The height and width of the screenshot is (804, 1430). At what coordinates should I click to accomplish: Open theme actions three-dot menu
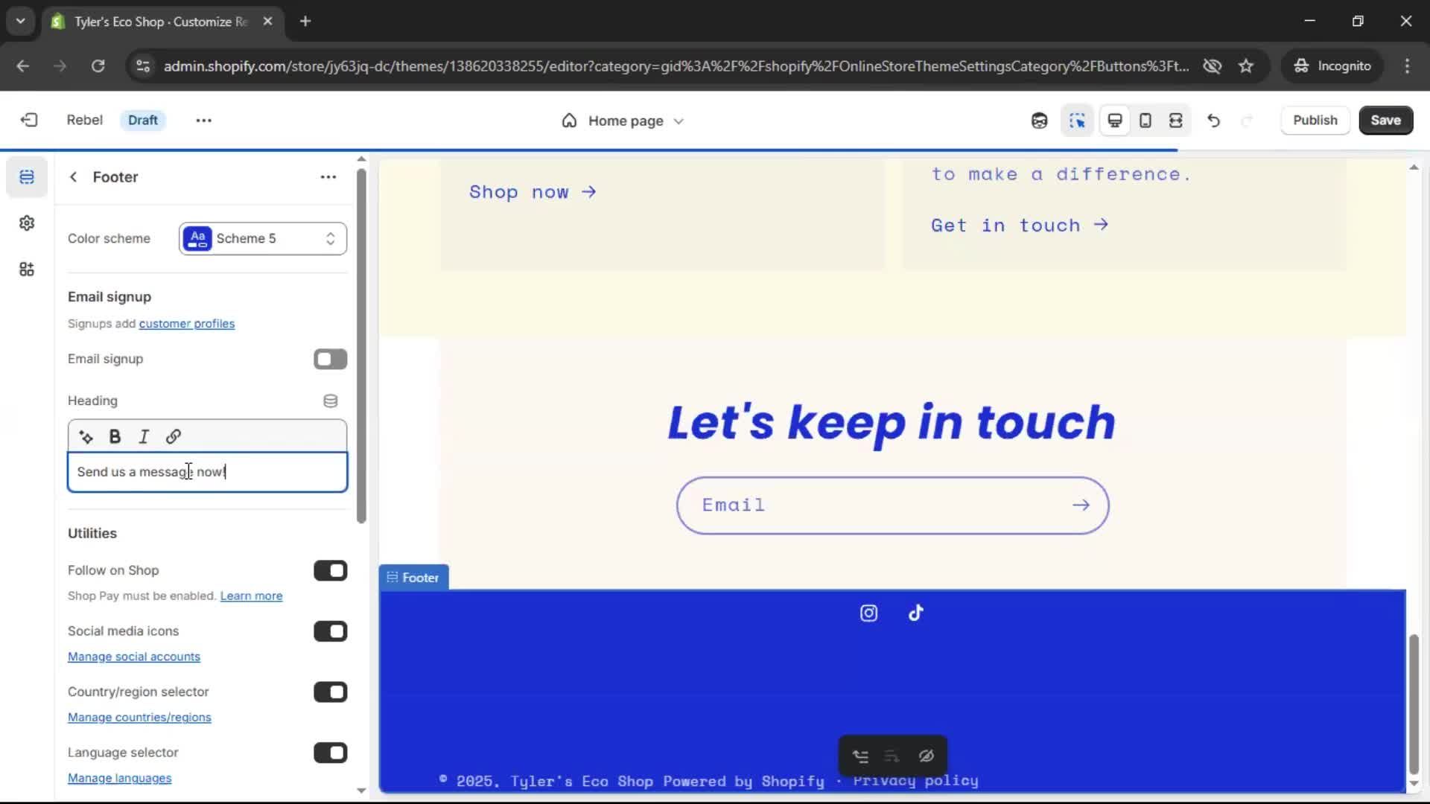[203, 121]
